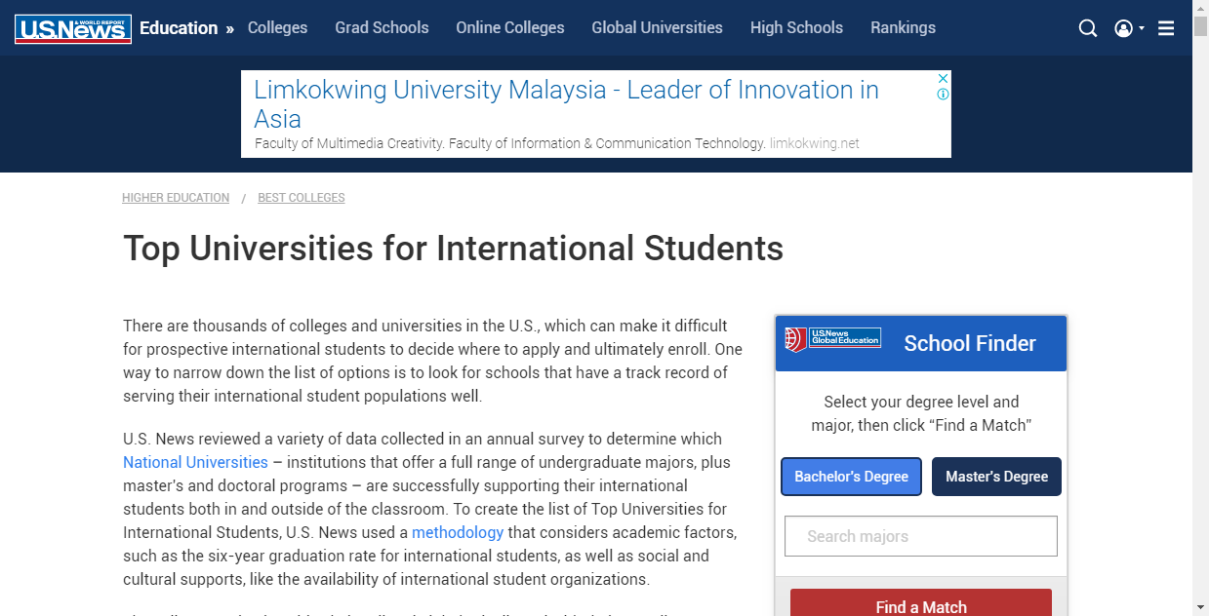Open Grad Schools navigation item
The width and height of the screenshot is (1209, 616).
(x=382, y=27)
